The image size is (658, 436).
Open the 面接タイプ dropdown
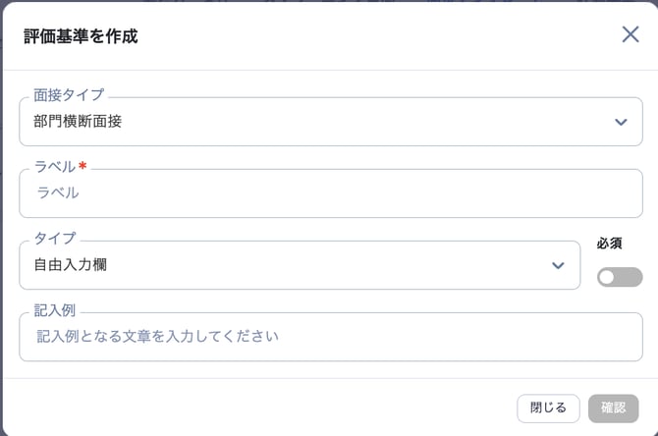pos(314,122)
